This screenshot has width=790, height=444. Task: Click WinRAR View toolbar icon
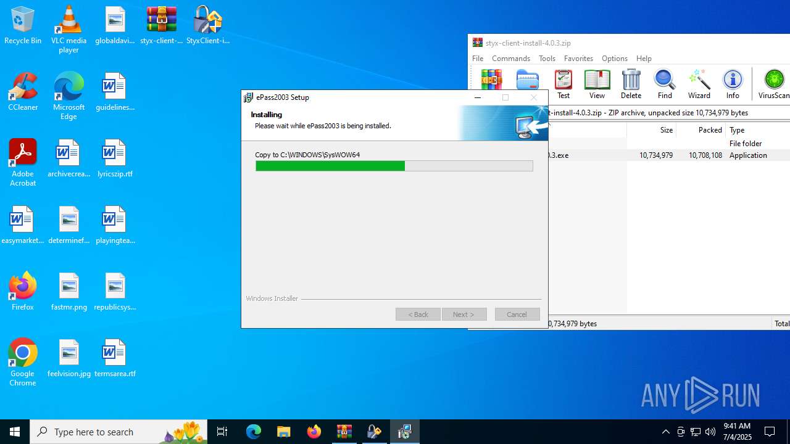(597, 84)
